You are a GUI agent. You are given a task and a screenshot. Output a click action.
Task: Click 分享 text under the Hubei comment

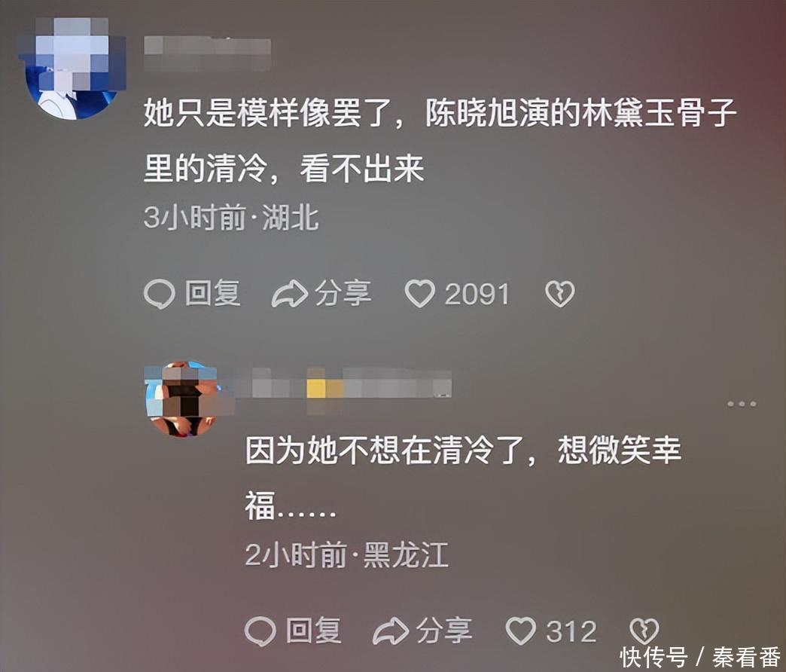[343, 294]
